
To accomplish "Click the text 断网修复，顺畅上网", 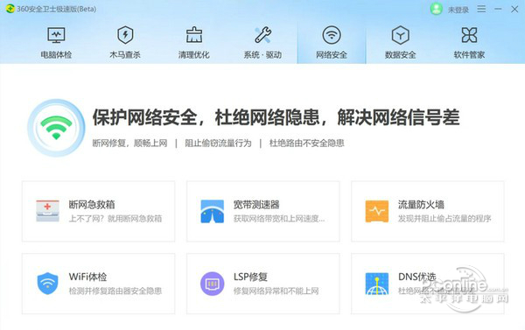I will point(129,143).
